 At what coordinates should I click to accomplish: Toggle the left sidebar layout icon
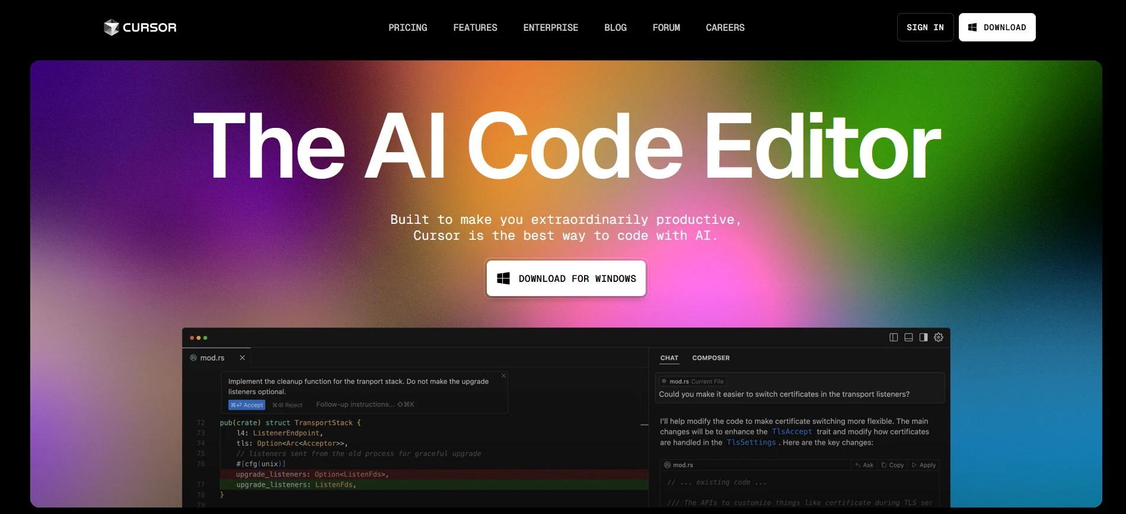coord(894,338)
